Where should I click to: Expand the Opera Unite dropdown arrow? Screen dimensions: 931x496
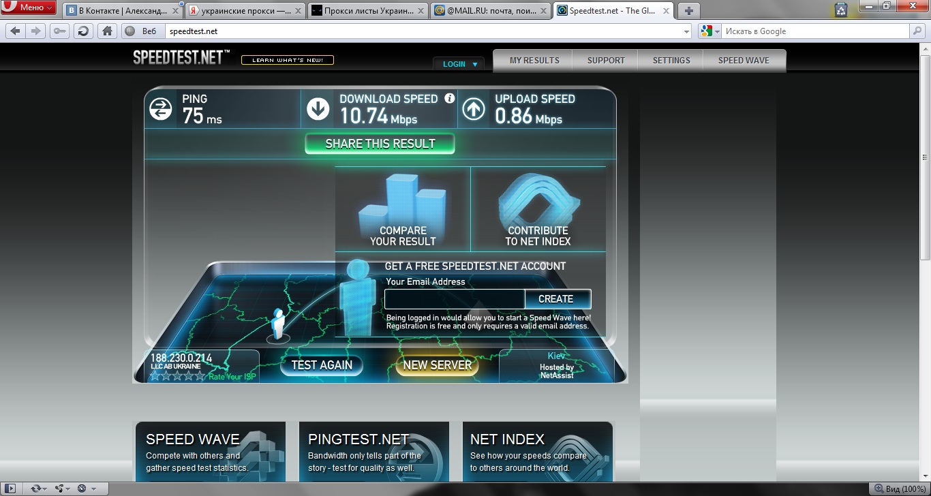pyautogui.click(x=69, y=489)
